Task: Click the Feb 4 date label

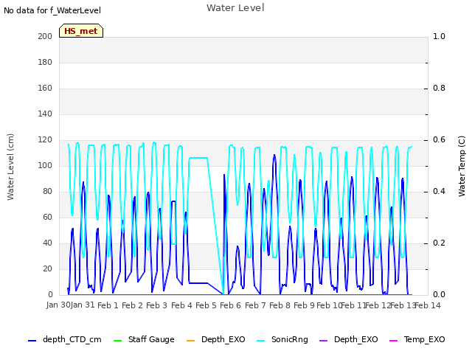Action: point(181,305)
